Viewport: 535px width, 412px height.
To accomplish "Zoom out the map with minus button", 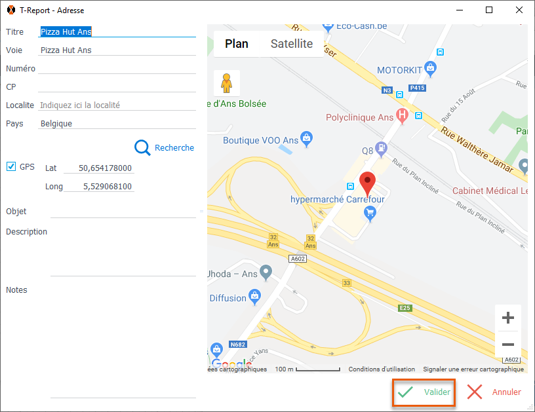I will coord(507,344).
